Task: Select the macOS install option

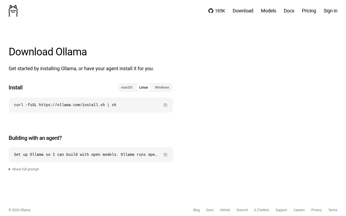Action: tap(127, 87)
